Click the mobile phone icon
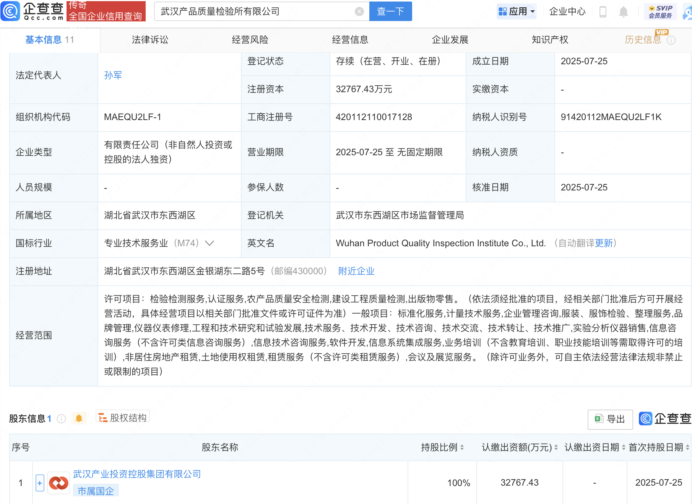Screen dimensions: 692x504 coord(603,12)
